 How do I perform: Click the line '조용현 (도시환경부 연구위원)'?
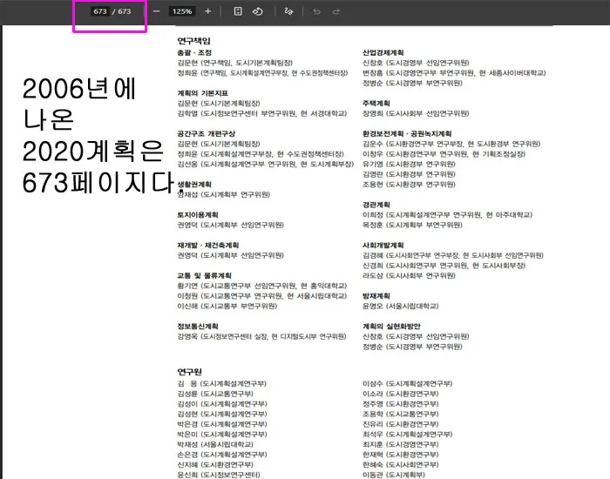point(409,184)
